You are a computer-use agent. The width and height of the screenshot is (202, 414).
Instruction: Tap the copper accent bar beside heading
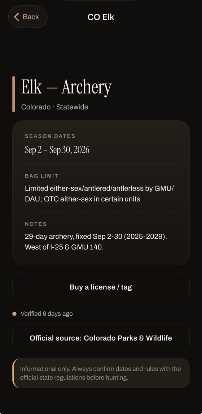pos(13,94)
